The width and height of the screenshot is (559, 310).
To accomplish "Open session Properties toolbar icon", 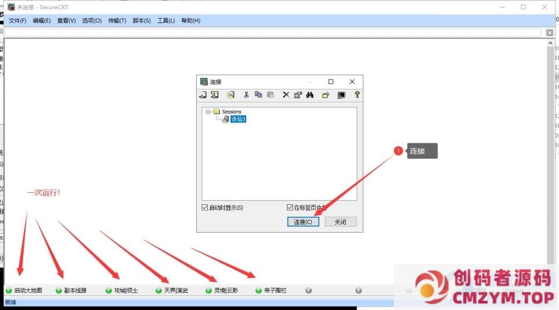I will coord(297,95).
